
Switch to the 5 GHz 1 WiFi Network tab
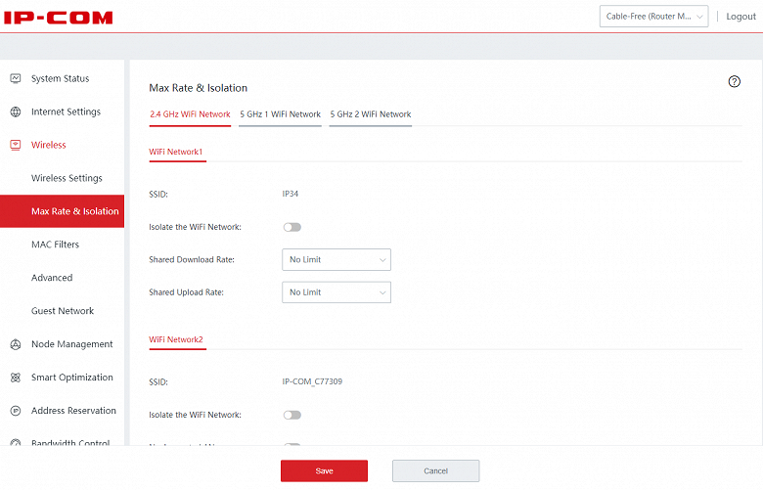(x=280, y=114)
